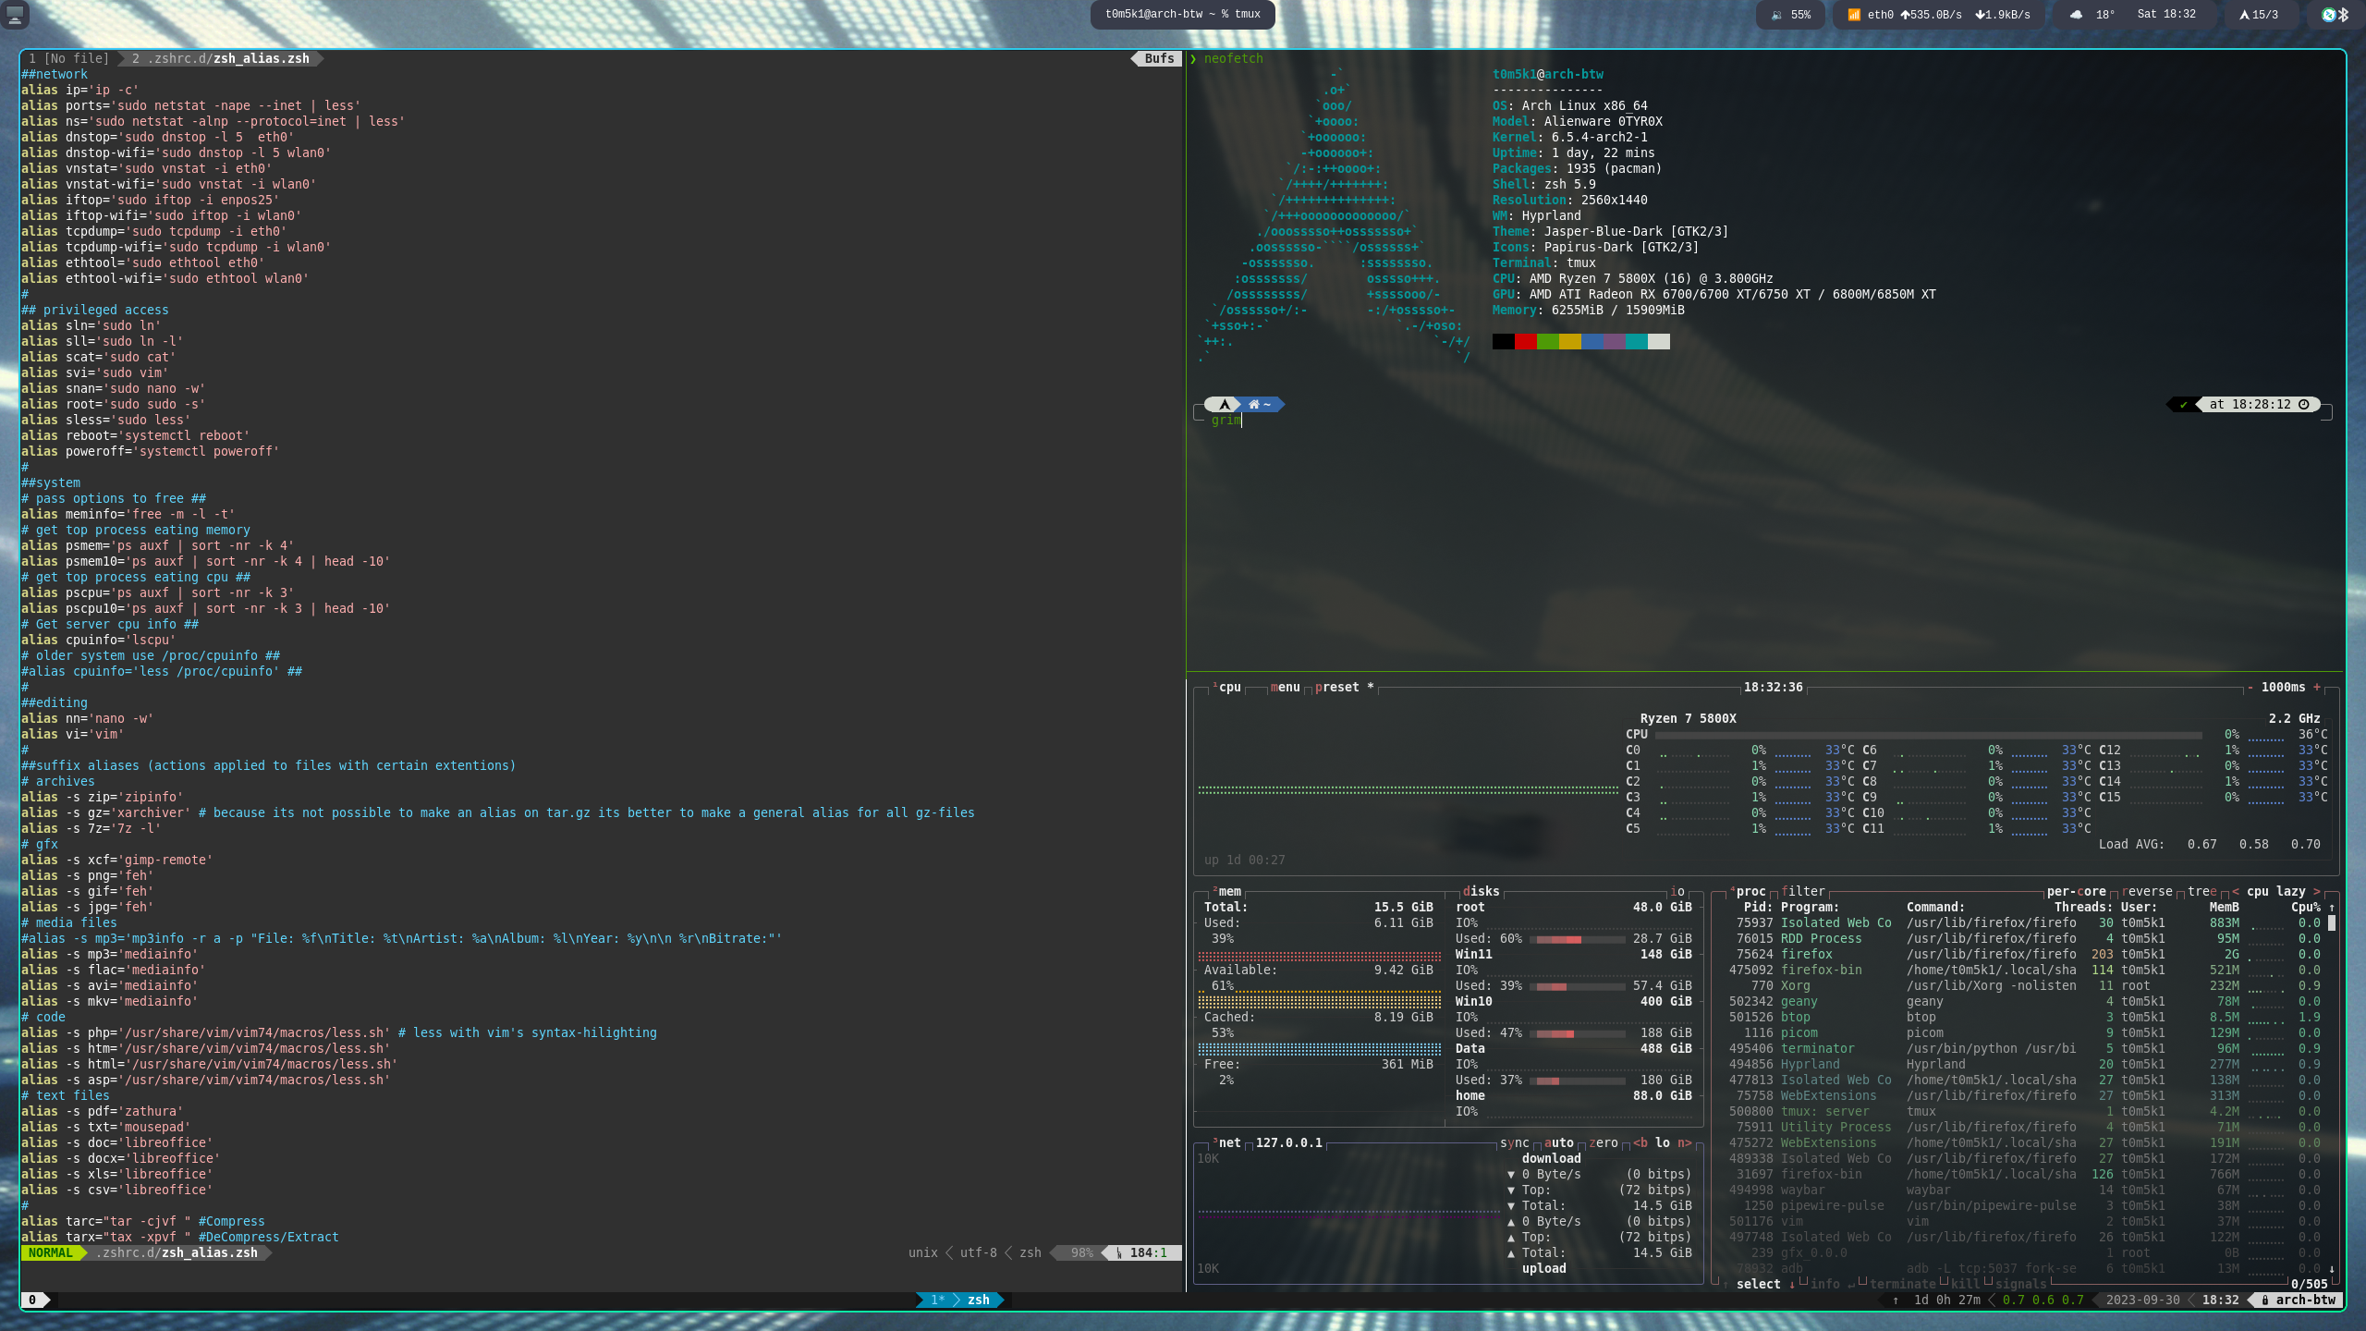Click the red down arrow next to select
This screenshot has height=1331, width=2366.
point(1792,1284)
